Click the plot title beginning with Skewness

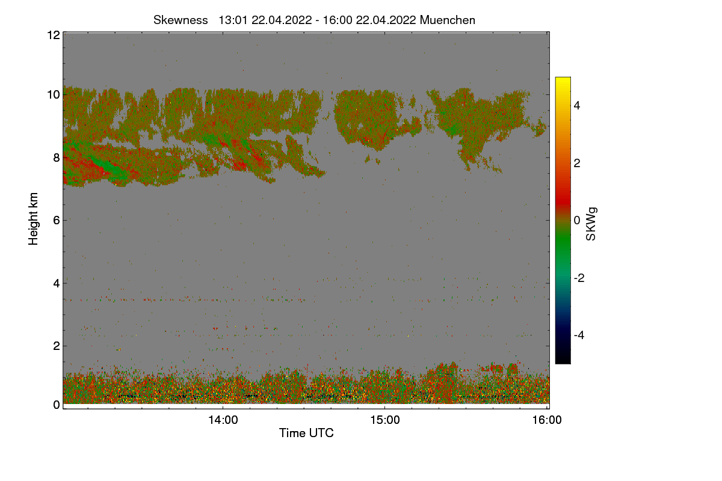tap(314, 20)
